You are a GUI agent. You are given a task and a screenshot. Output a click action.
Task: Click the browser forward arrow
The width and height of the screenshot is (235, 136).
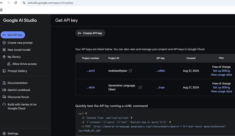(9, 3)
